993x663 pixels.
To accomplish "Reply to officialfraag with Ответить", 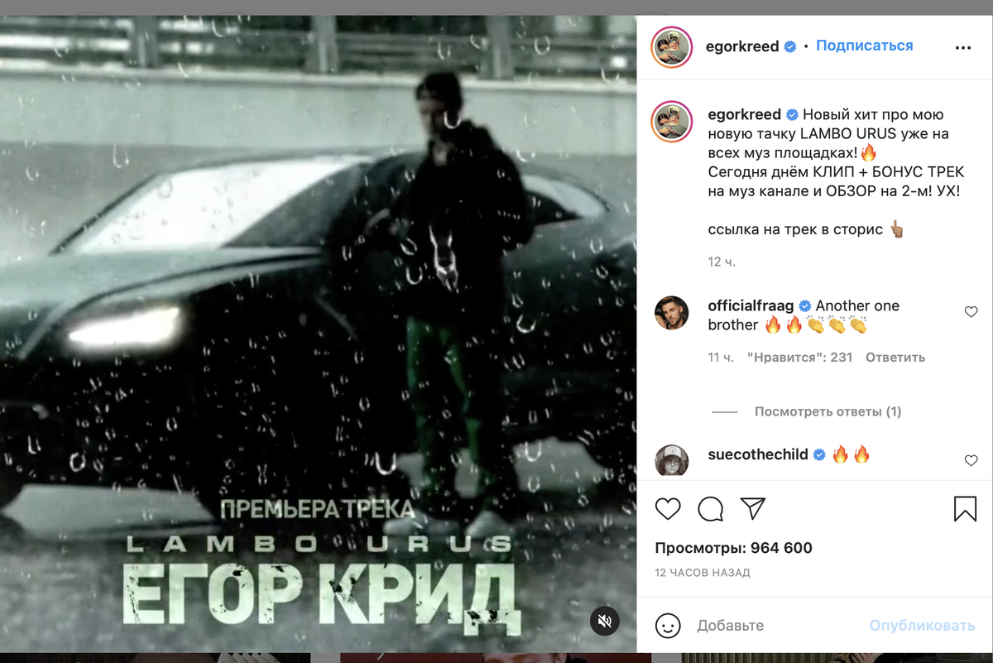I will (x=895, y=358).
